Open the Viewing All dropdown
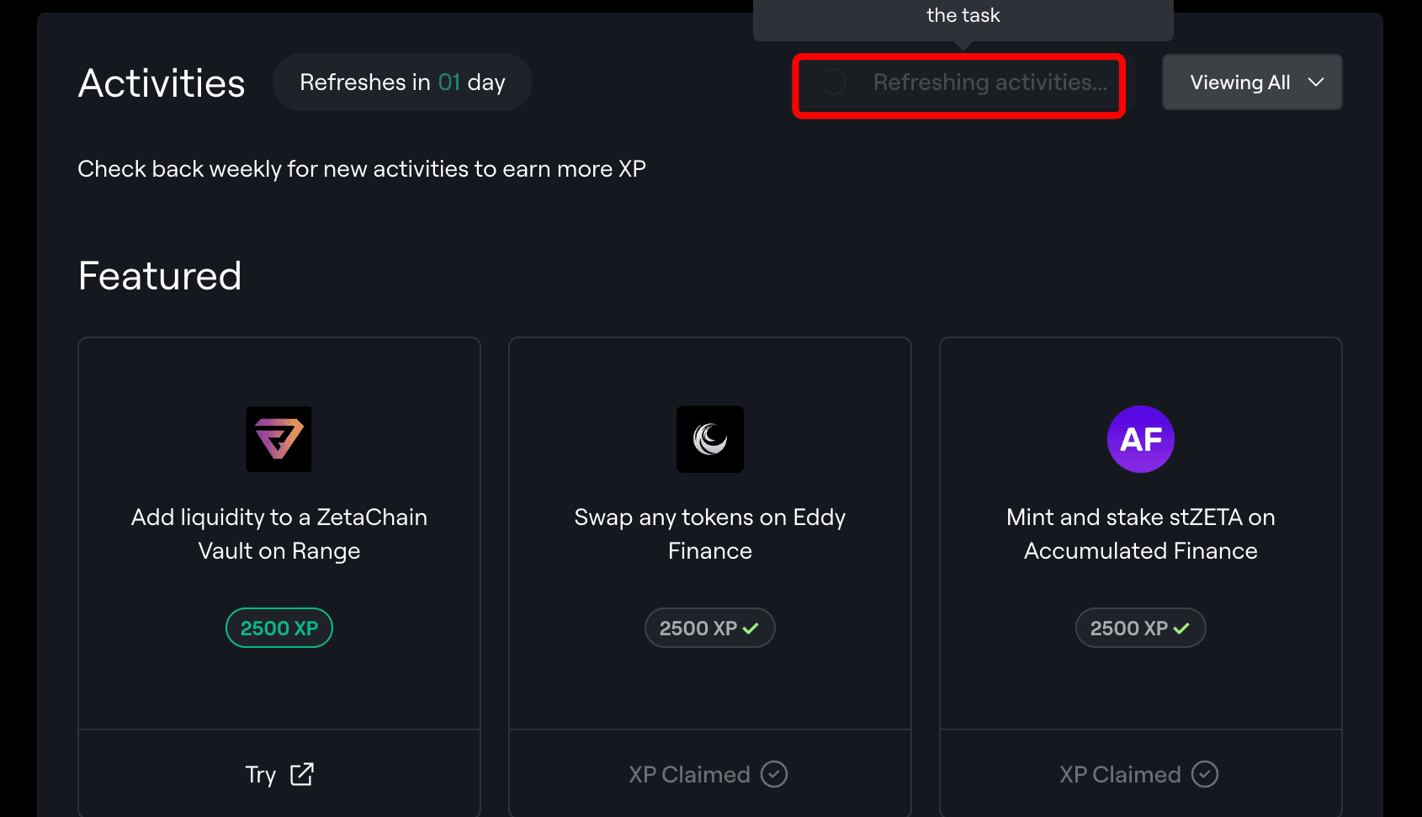 pyautogui.click(x=1252, y=82)
